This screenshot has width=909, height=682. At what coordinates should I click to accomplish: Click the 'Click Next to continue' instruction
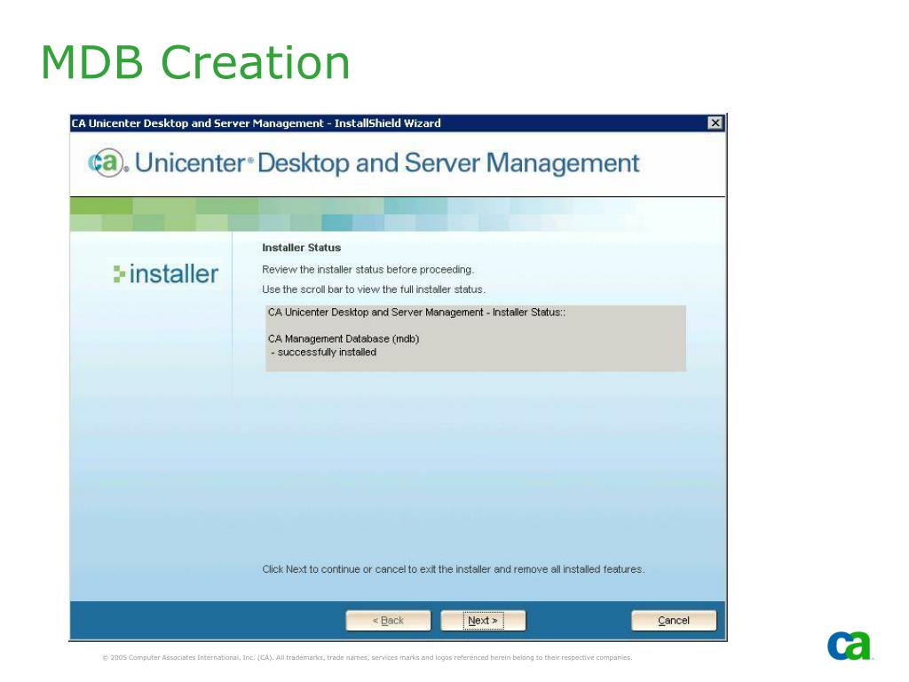(x=454, y=569)
